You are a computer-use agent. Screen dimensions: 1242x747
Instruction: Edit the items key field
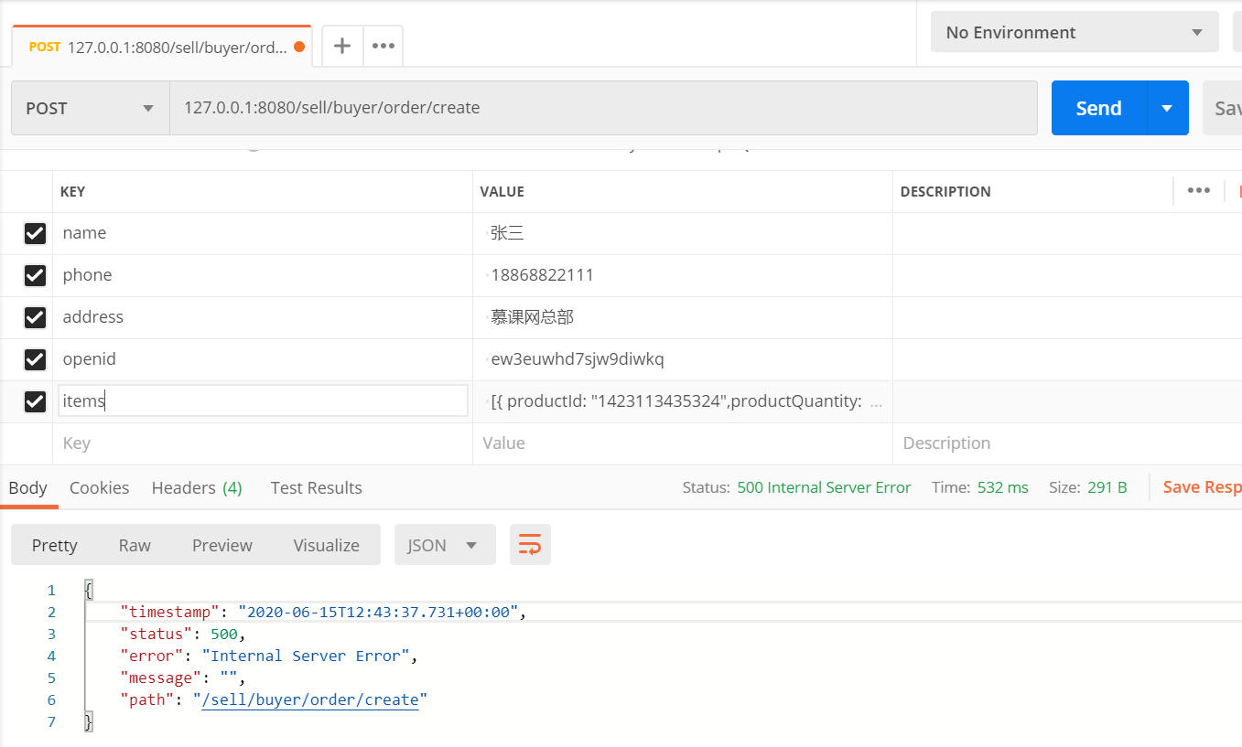(264, 400)
